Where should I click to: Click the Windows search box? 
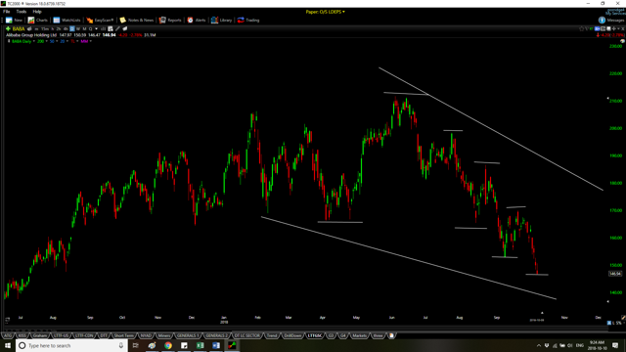(x=71, y=345)
